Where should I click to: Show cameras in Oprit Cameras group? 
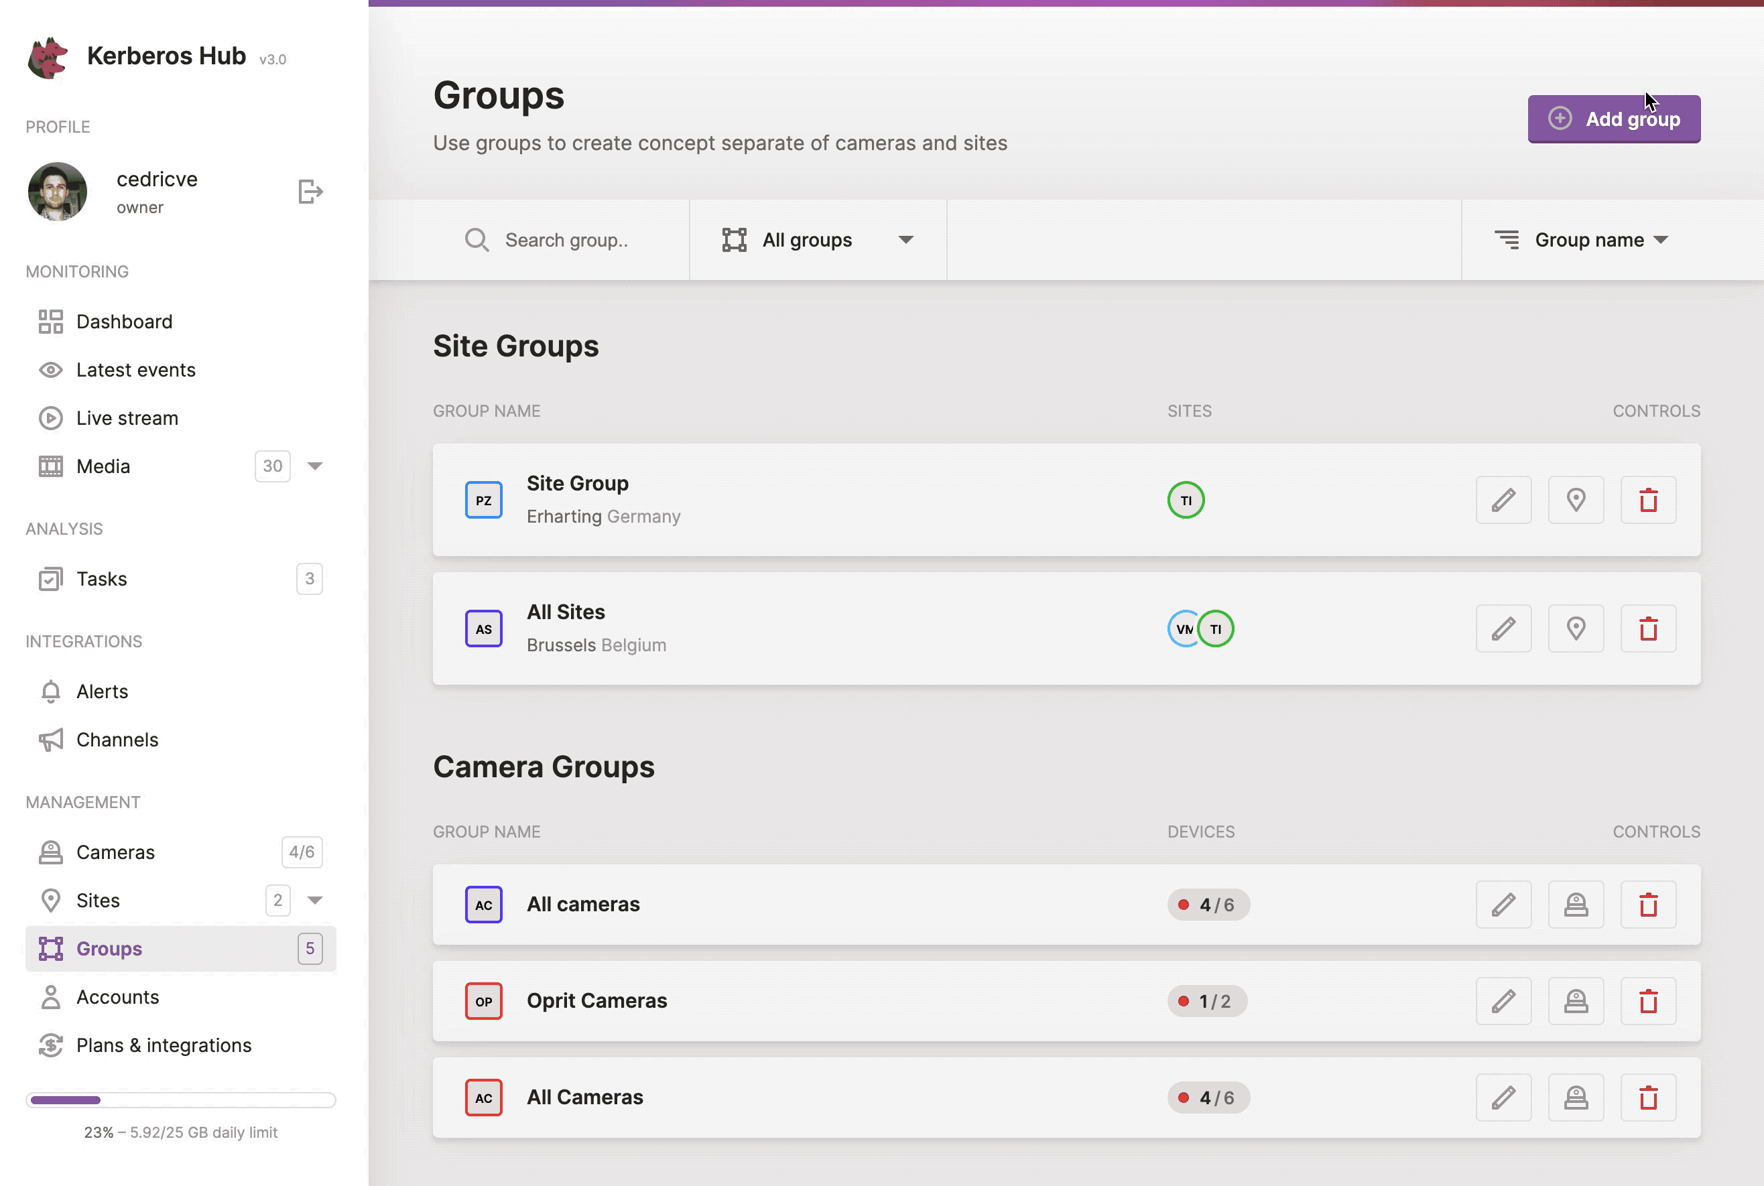coord(1576,1000)
